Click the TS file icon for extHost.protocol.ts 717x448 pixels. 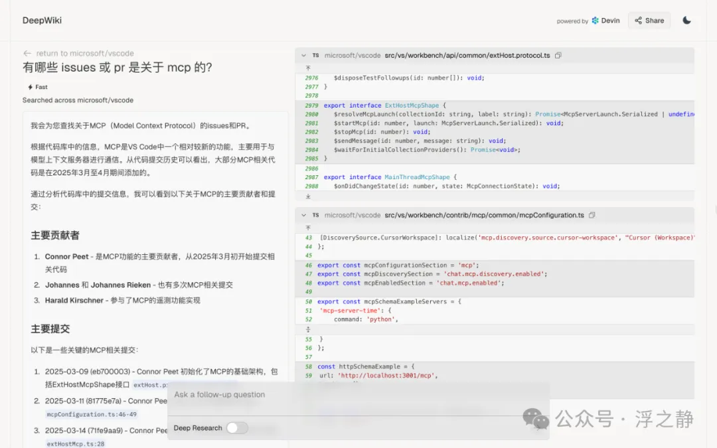click(x=315, y=55)
